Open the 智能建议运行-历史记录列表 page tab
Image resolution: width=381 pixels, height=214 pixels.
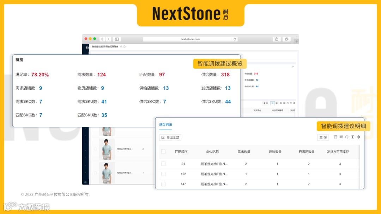click(105, 46)
